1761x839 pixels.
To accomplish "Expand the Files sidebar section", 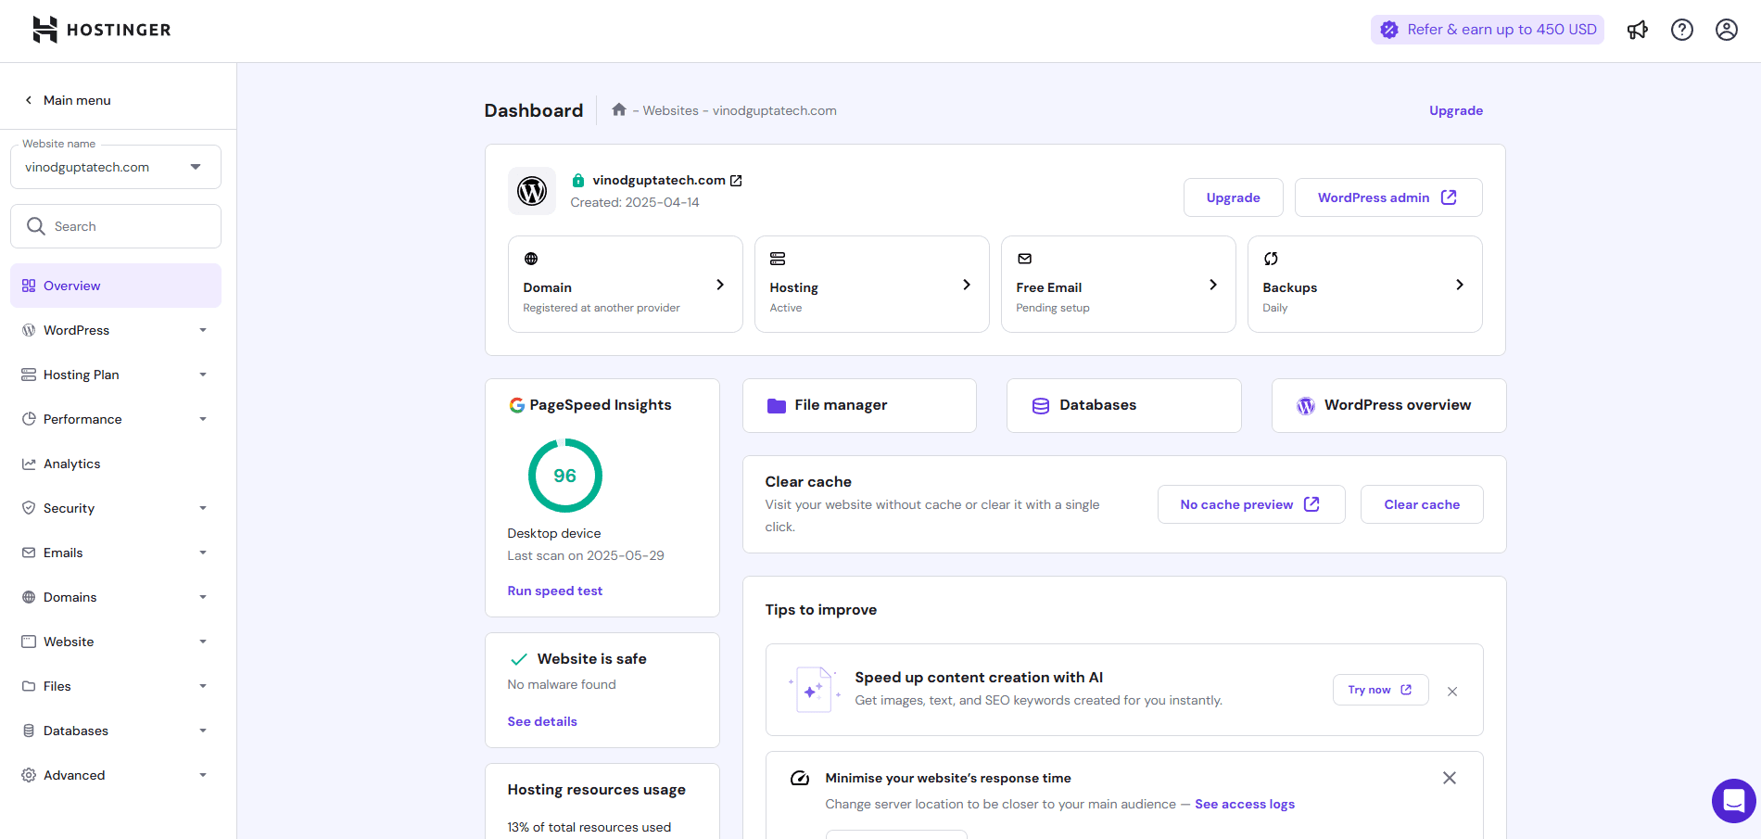I will pyautogui.click(x=116, y=686).
